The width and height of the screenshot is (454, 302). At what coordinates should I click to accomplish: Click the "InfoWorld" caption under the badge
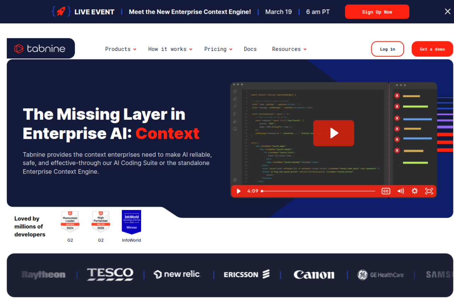coord(132,240)
